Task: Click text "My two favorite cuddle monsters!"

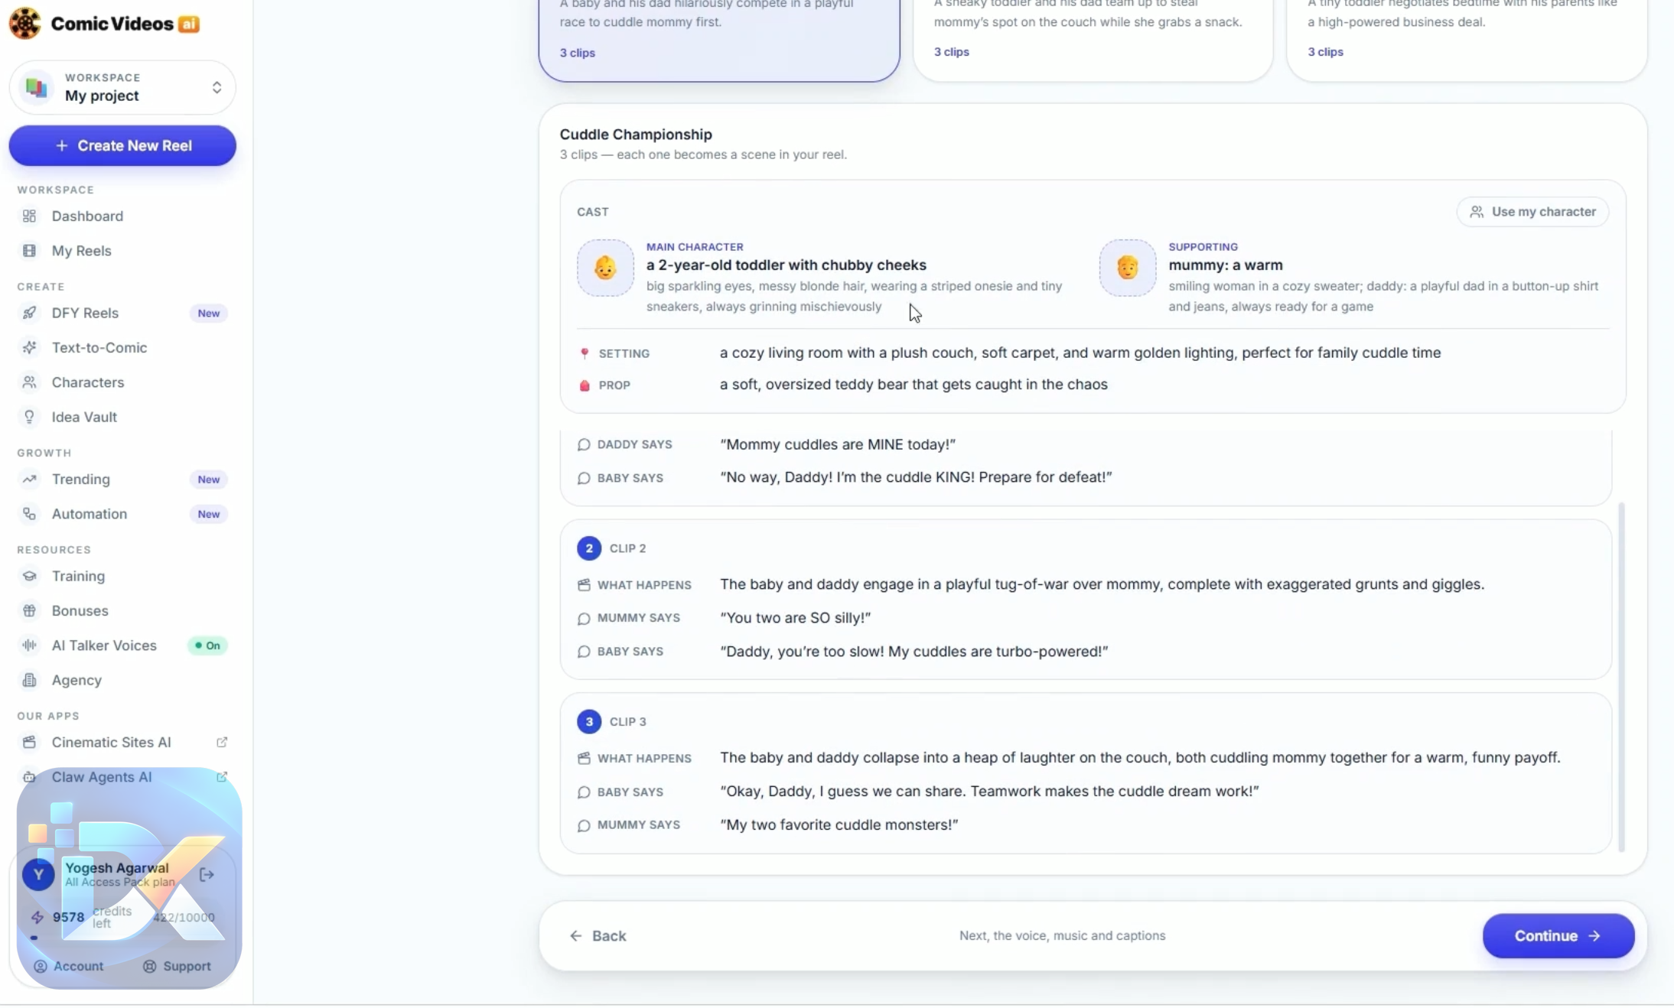Action: (839, 824)
